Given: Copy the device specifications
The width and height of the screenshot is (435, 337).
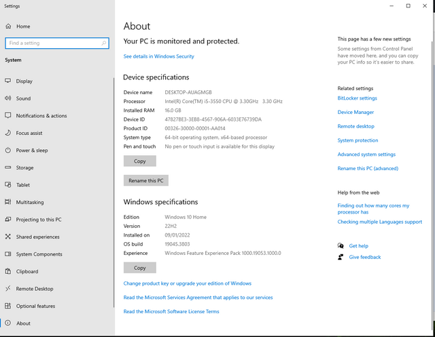Looking at the screenshot, I should [140, 161].
